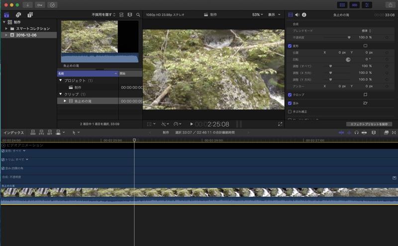Click the browser search magnifier icon
Viewport: 398px width, 246px height.
click(x=138, y=15)
